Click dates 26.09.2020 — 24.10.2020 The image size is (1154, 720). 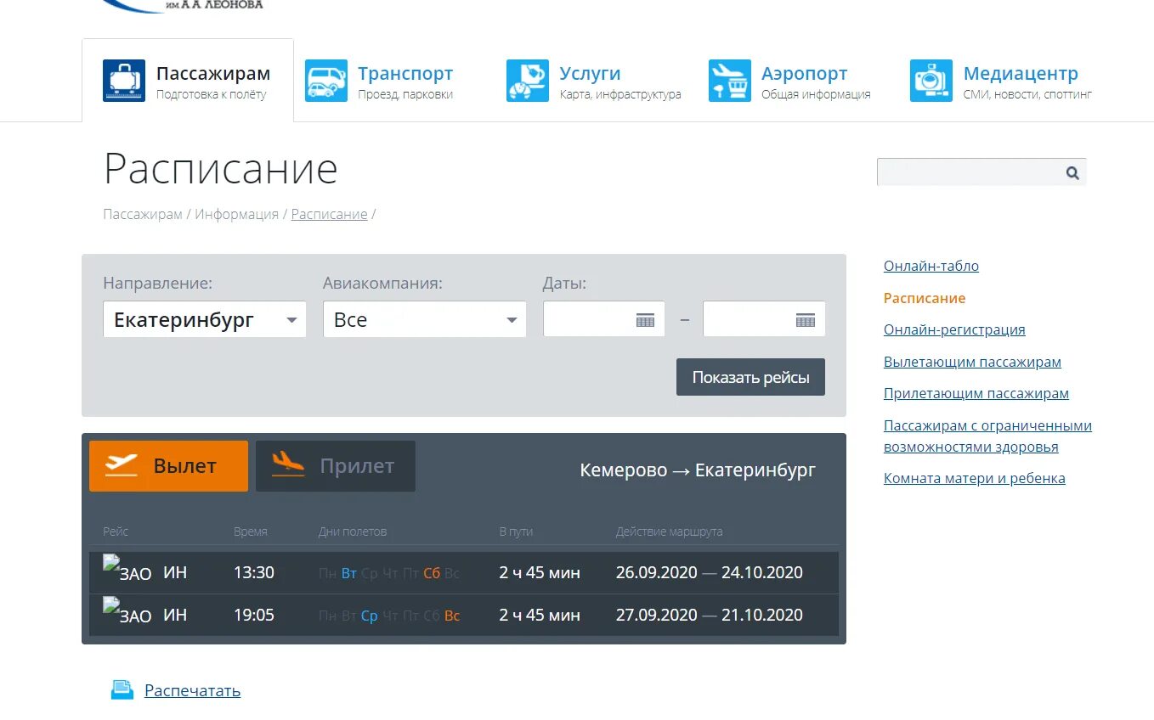coord(710,572)
